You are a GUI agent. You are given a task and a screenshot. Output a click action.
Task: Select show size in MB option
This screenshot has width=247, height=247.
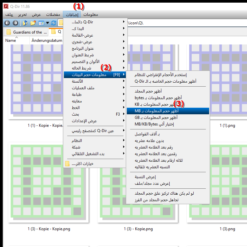[168, 111]
